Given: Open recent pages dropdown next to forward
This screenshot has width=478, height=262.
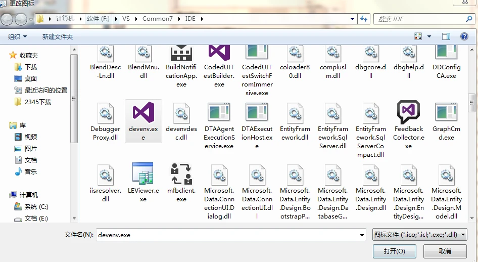Looking at the screenshot, I should pyautogui.click(x=31, y=20).
